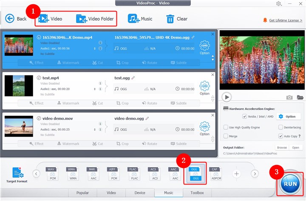Start conversion with RUN button
Screen dimensions: 306x201
tap(290, 184)
